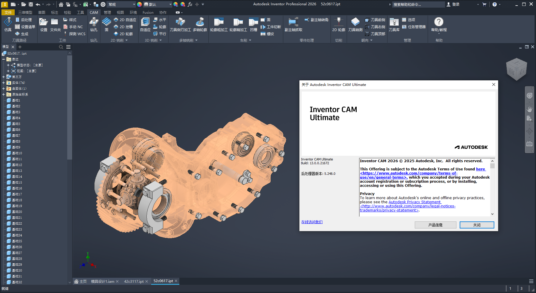Expand the 实体(74) tree node
The image size is (536, 293).
pyautogui.click(x=4, y=83)
